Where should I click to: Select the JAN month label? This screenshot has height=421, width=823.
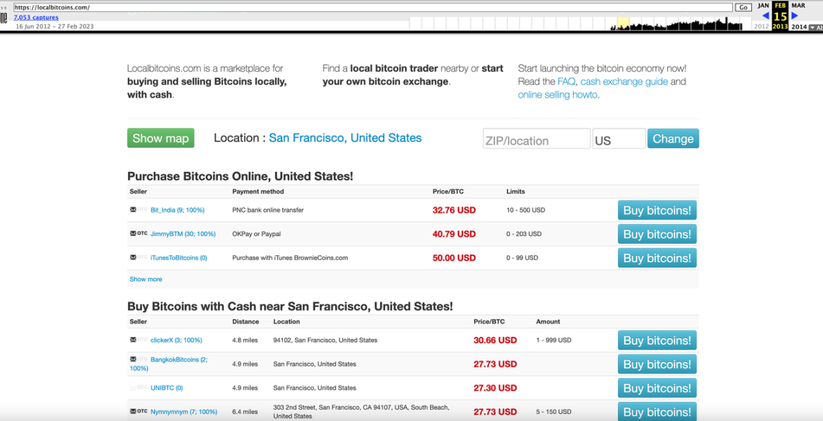(764, 6)
